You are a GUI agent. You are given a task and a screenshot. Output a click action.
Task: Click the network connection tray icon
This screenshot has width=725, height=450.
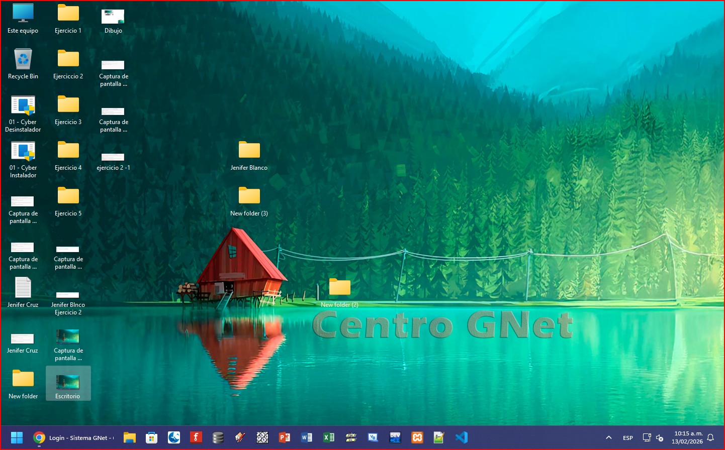(647, 437)
